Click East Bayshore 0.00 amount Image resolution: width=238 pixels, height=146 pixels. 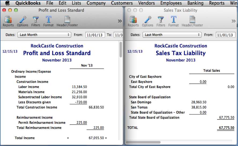203,82
